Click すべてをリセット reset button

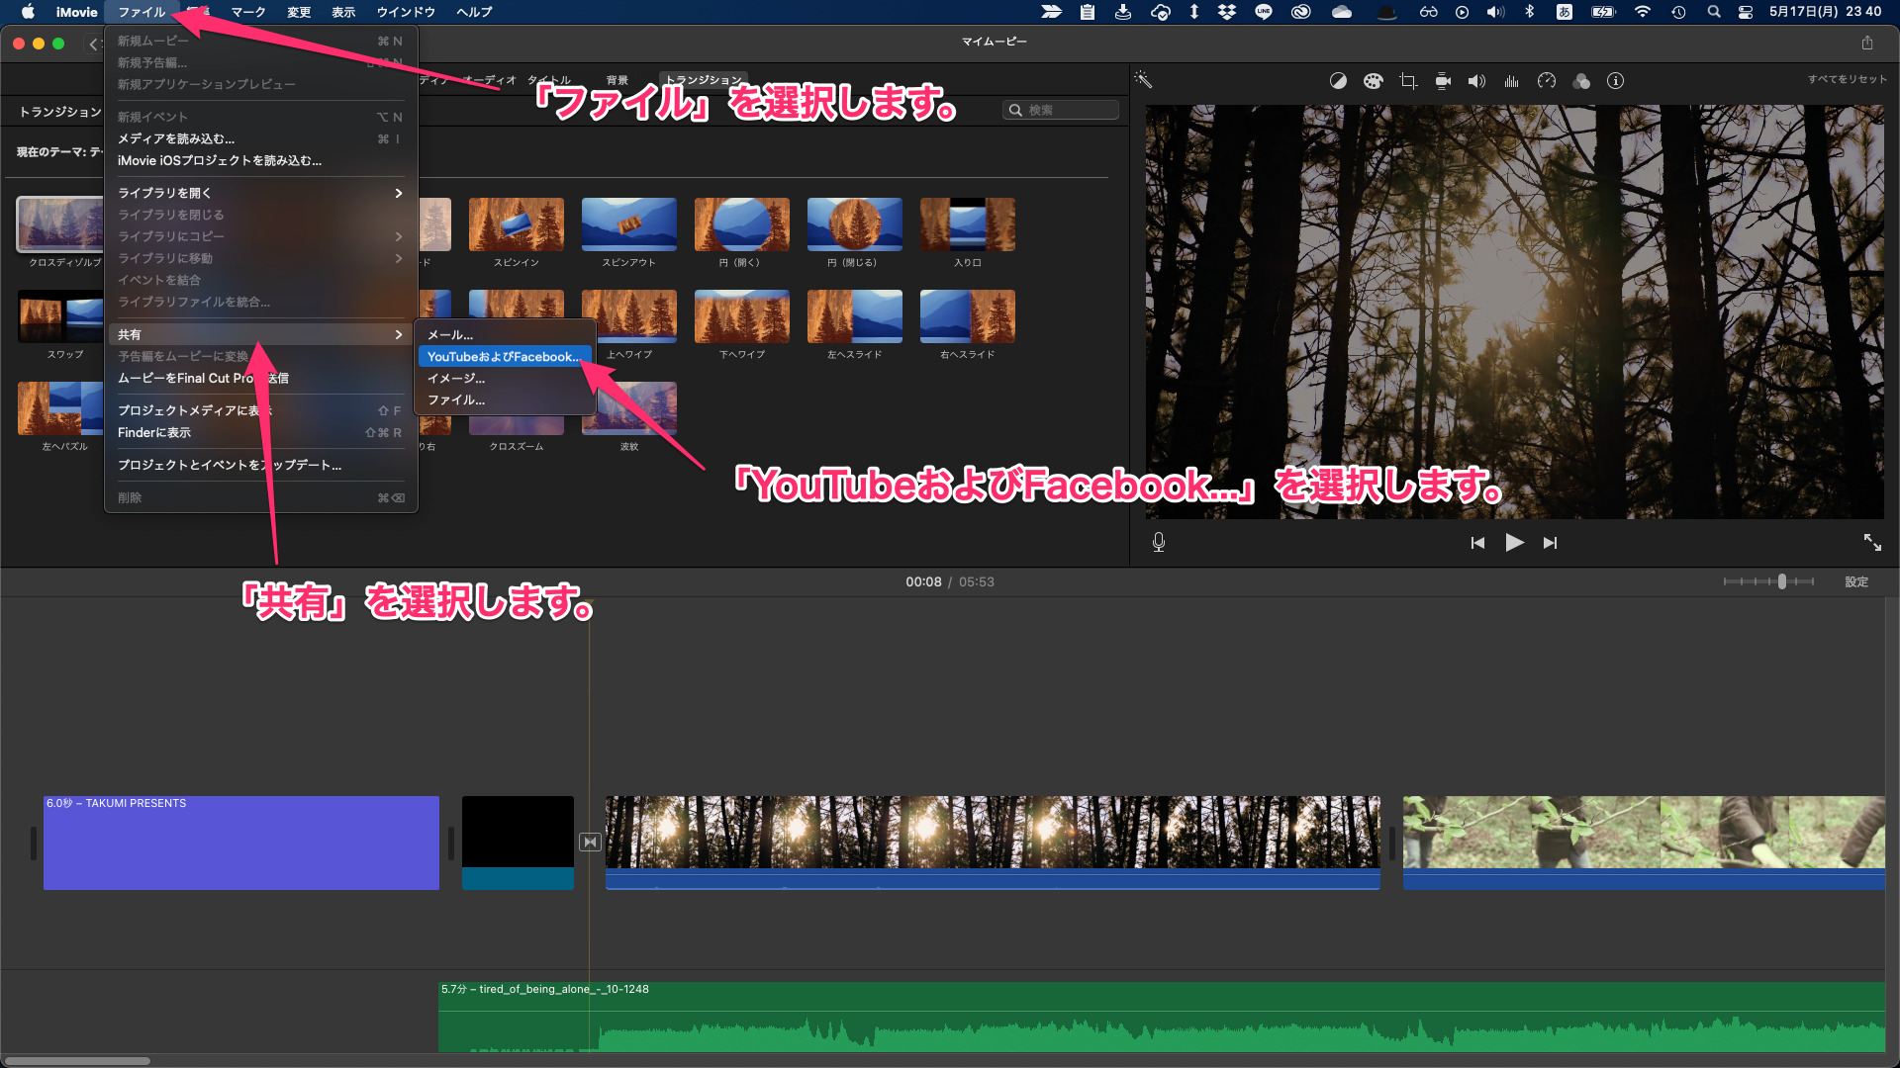(1847, 79)
